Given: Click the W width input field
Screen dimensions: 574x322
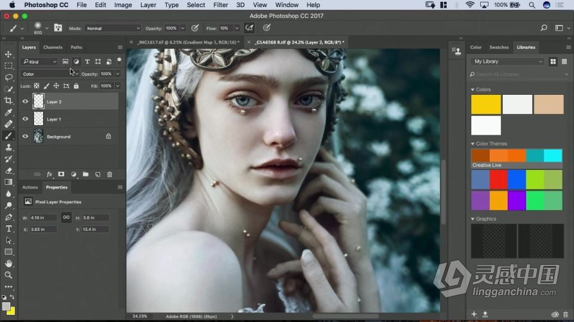Looking at the screenshot, I should pos(43,218).
